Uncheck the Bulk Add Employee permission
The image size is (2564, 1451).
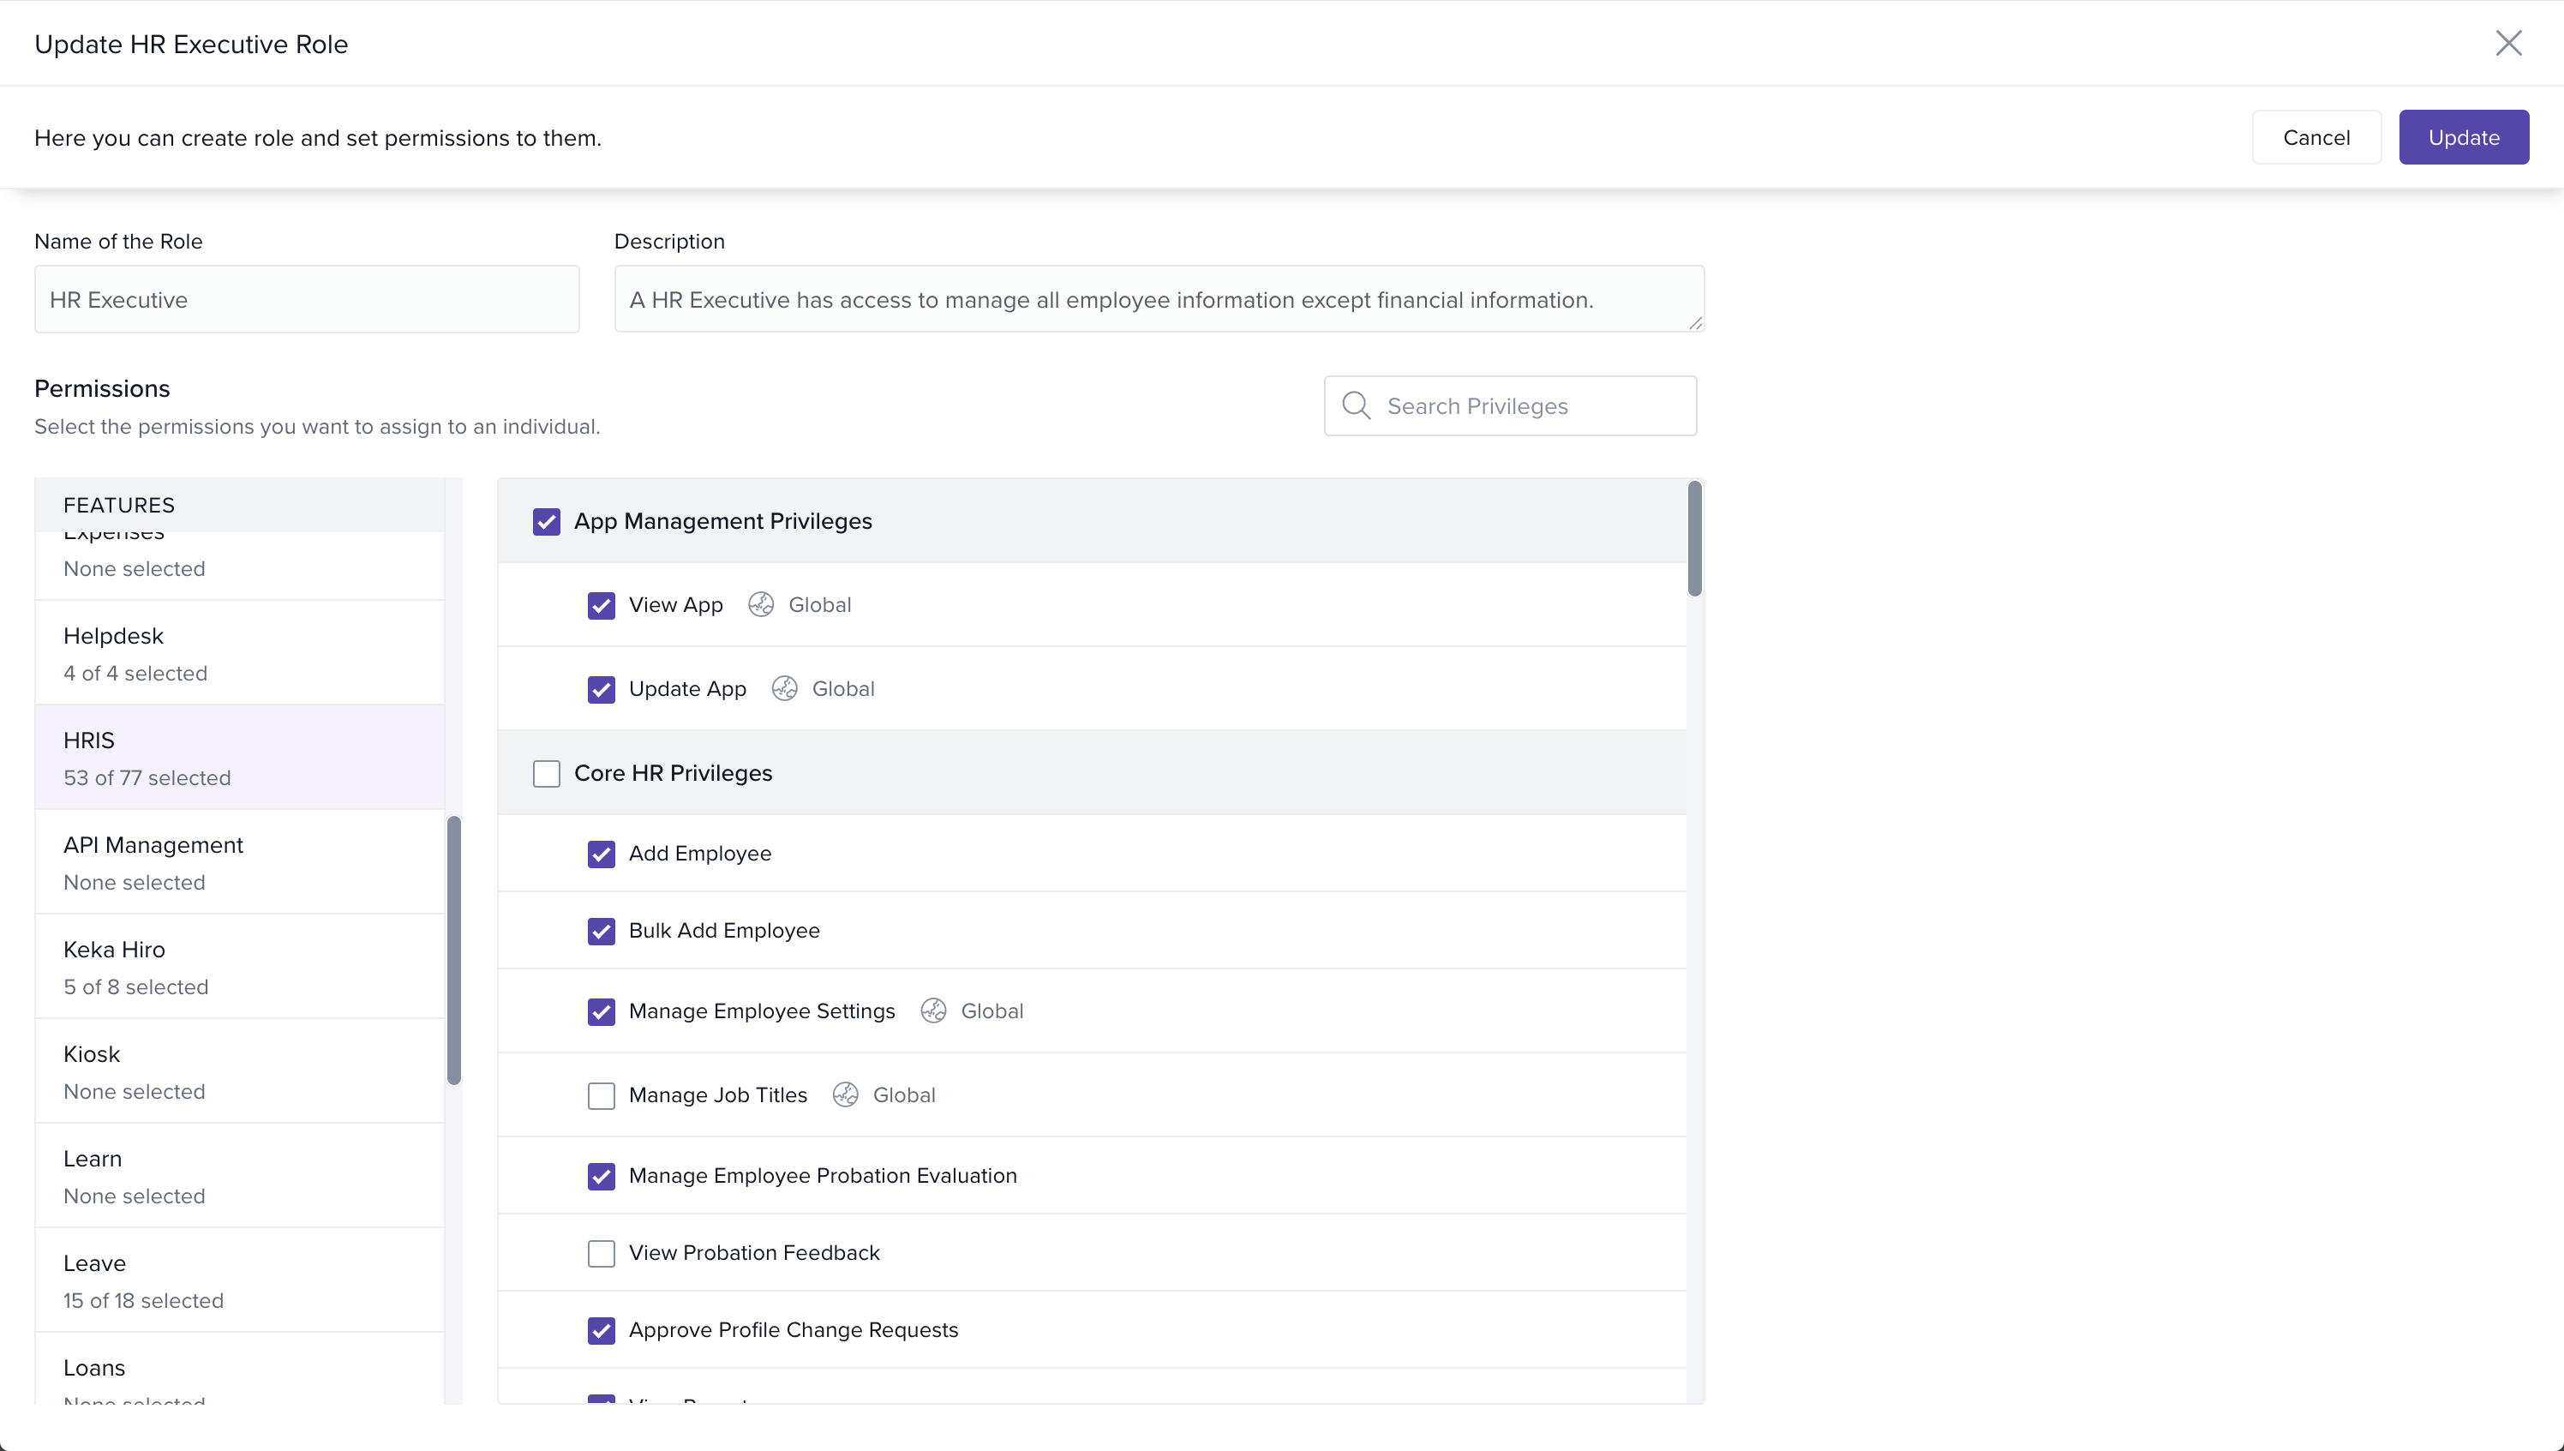tap(601, 931)
